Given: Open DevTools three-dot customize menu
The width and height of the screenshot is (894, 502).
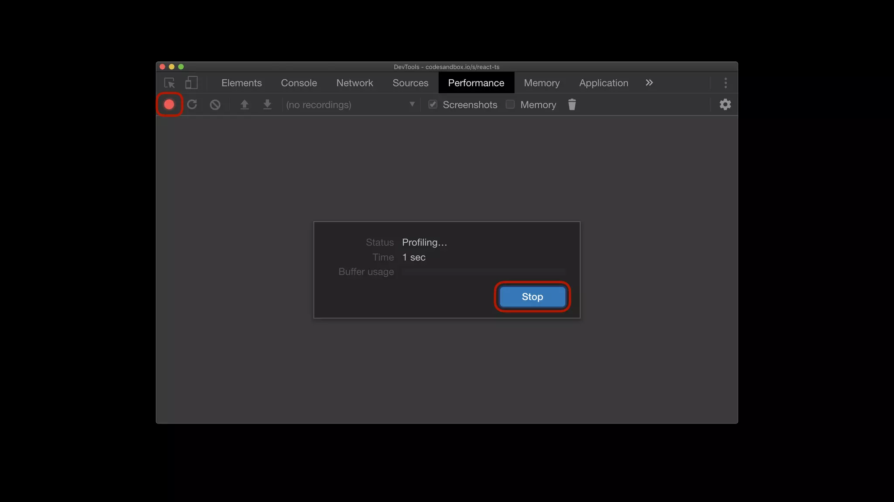Looking at the screenshot, I should (x=726, y=83).
